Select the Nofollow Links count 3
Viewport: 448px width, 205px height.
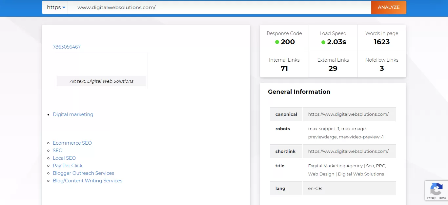click(381, 69)
